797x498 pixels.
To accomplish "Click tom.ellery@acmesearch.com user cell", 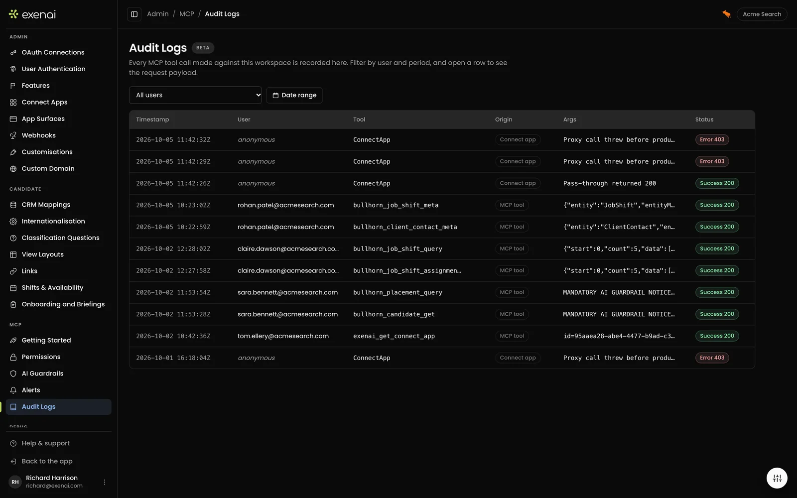I will (283, 336).
